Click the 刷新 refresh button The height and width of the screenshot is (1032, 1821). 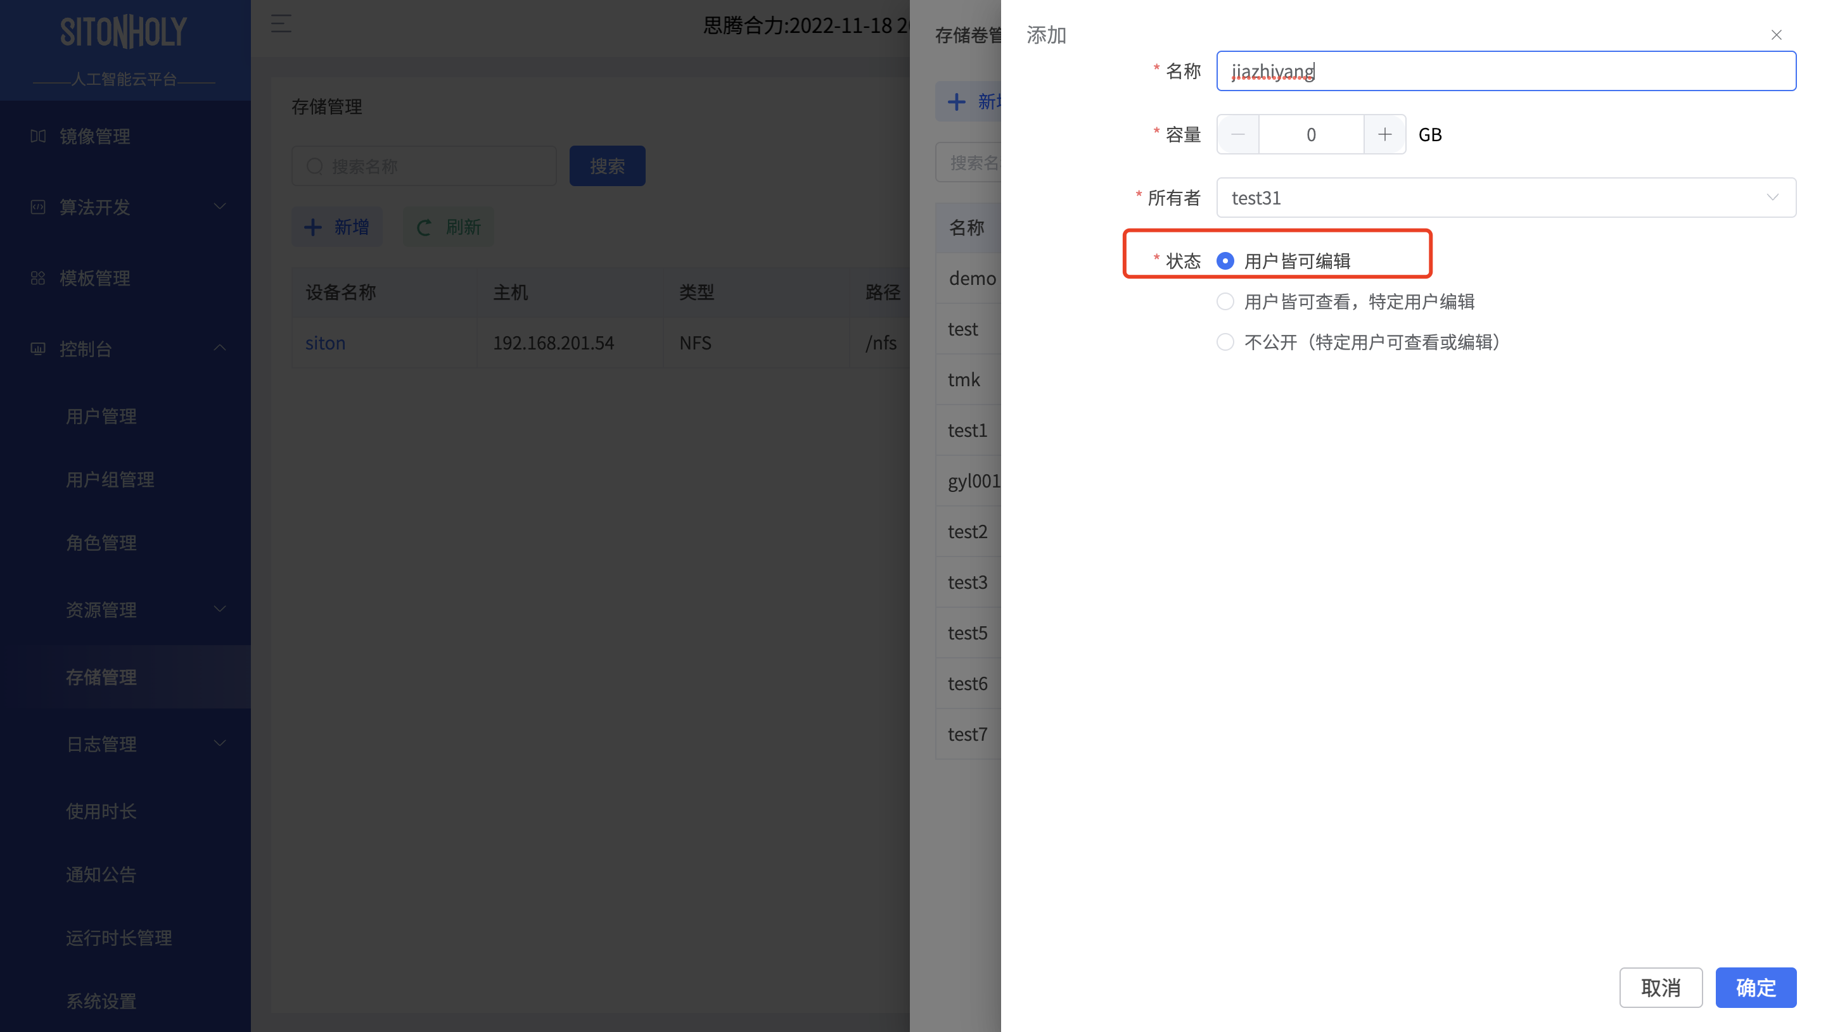[x=448, y=227]
